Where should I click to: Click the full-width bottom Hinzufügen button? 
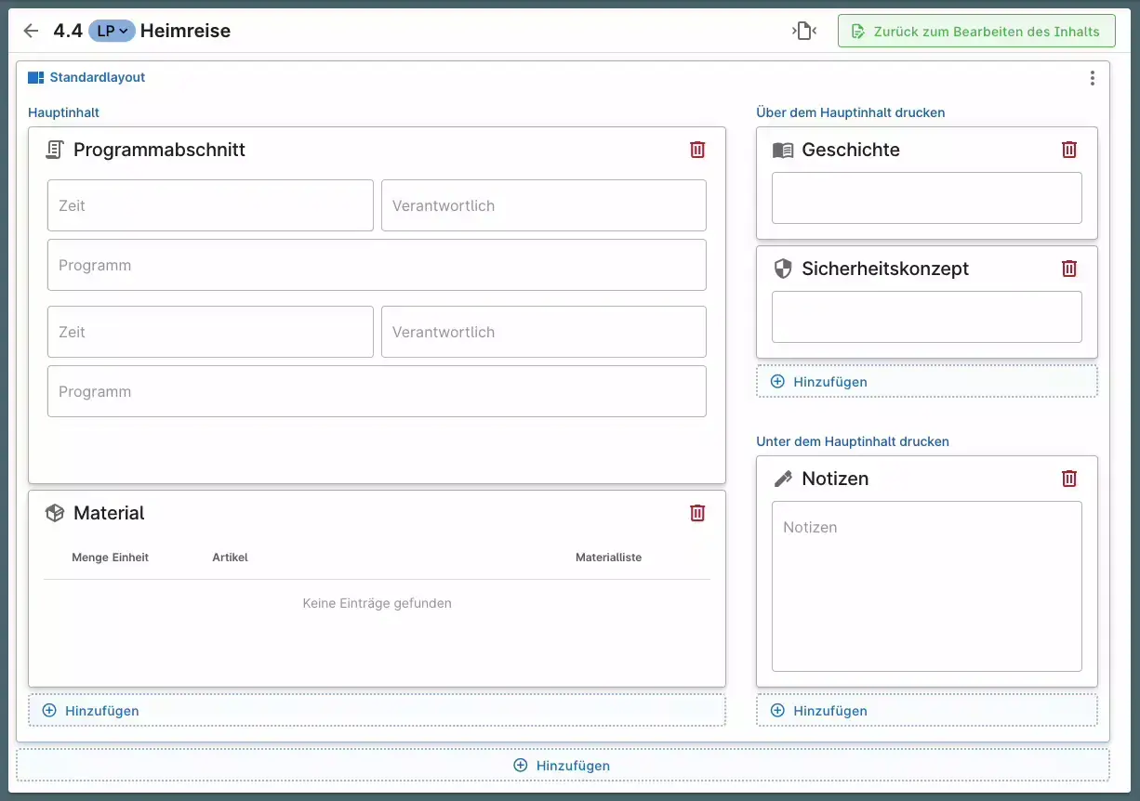[563, 766]
